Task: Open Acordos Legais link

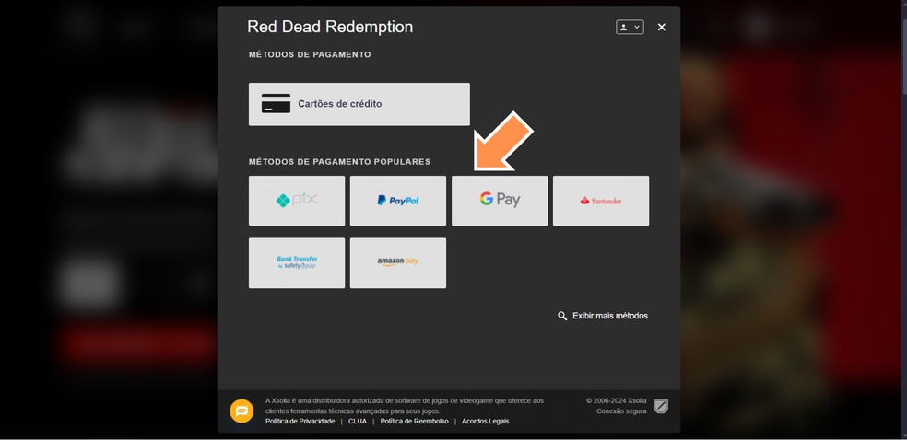Action: [x=486, y=422]
